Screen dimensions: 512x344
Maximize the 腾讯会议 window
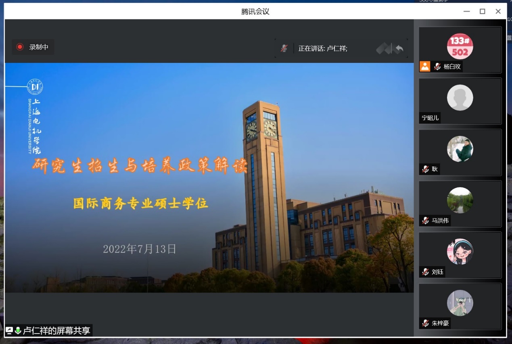(x=482, y=11)
